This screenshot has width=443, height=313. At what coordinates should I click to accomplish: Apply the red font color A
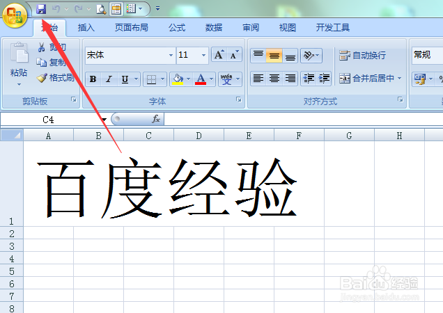coord(201,79)
